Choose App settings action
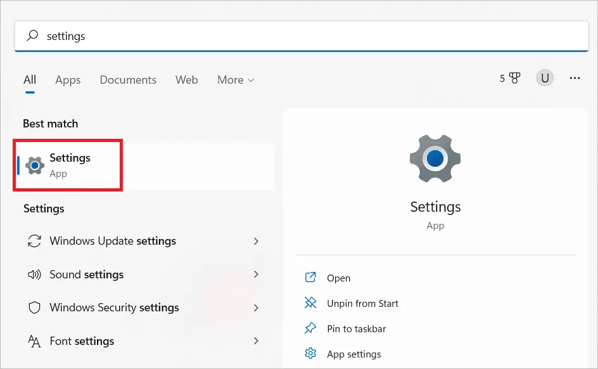This screenshot has height=369, width=598. pos(353,354)
